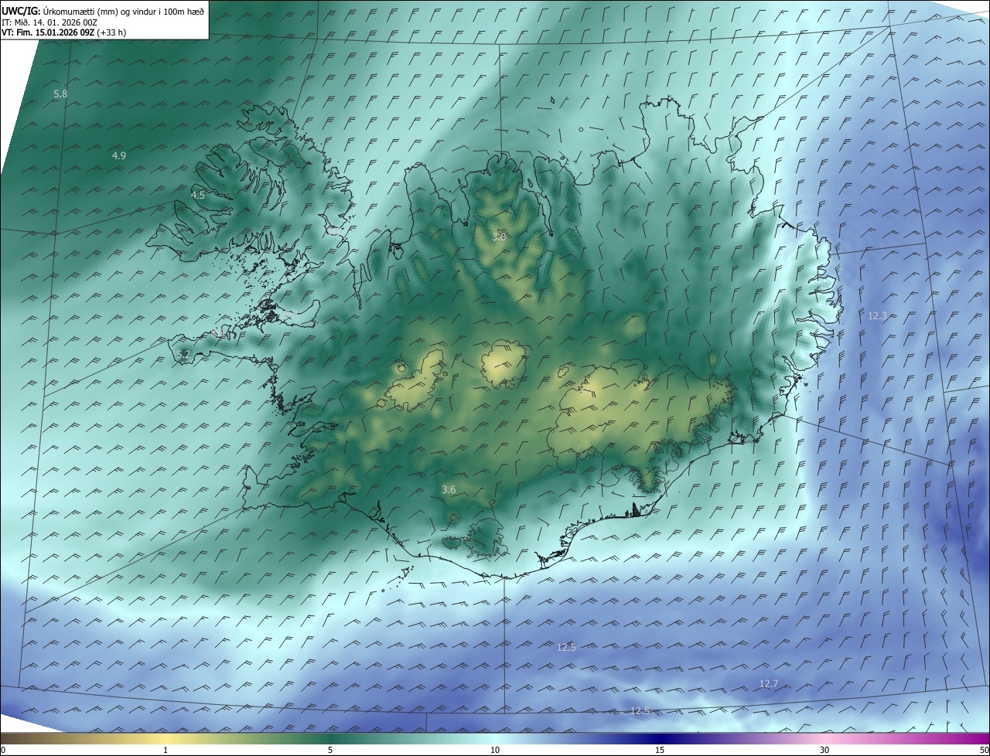Select the 30 tick label on the colour scale
The height and width of the screenshot is (756, 990).
click(824, 750)
